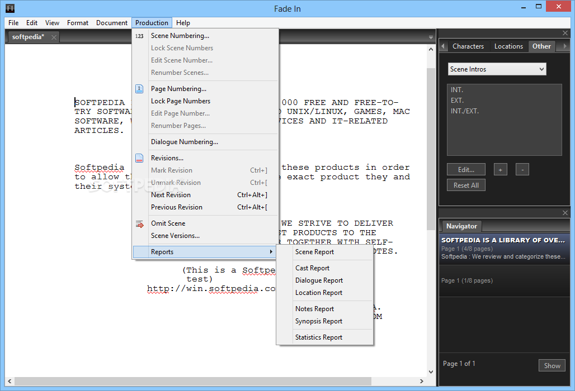Open Dialogue Numbering... dialog
The image size is (575, 391).
pyautogui.click(x=205, y=142)
